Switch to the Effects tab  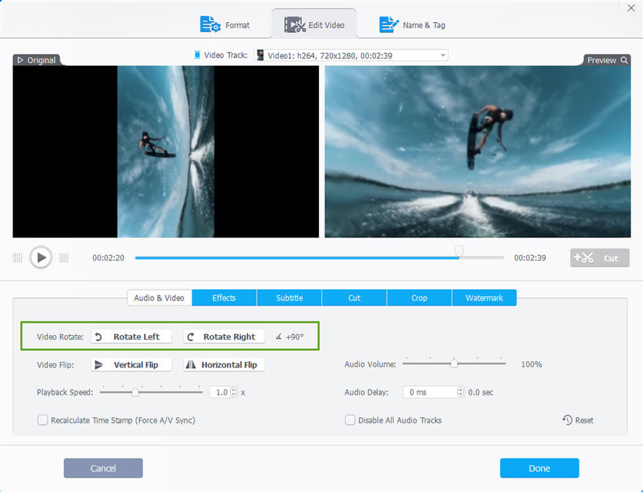coord(224,298)
